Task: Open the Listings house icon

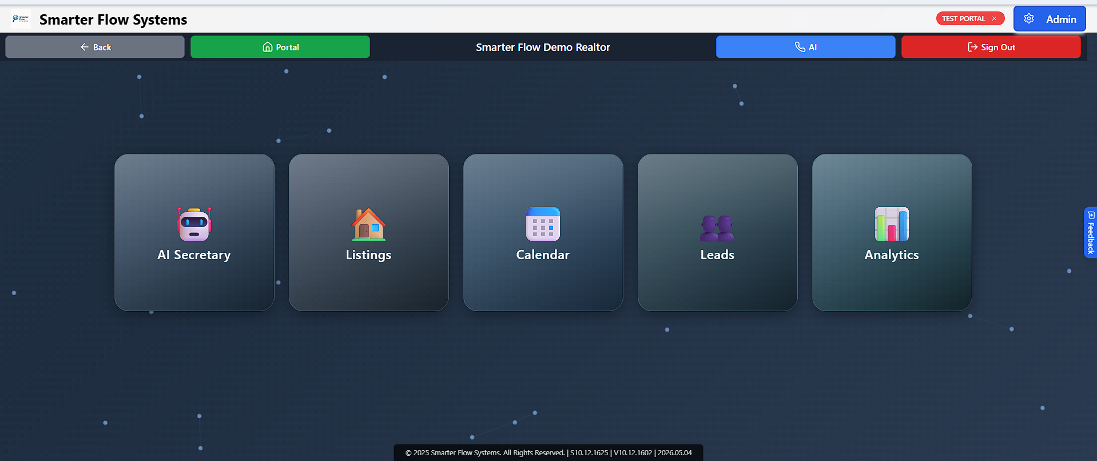Action: click(369, 224)
